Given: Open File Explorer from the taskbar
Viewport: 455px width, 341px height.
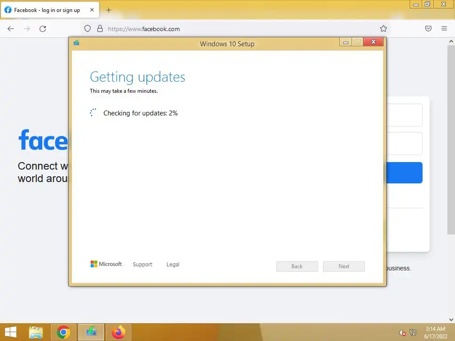Looking at the screenshot, I should (x=36, y=332).
